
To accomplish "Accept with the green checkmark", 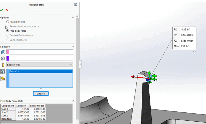I will [2, 10].
